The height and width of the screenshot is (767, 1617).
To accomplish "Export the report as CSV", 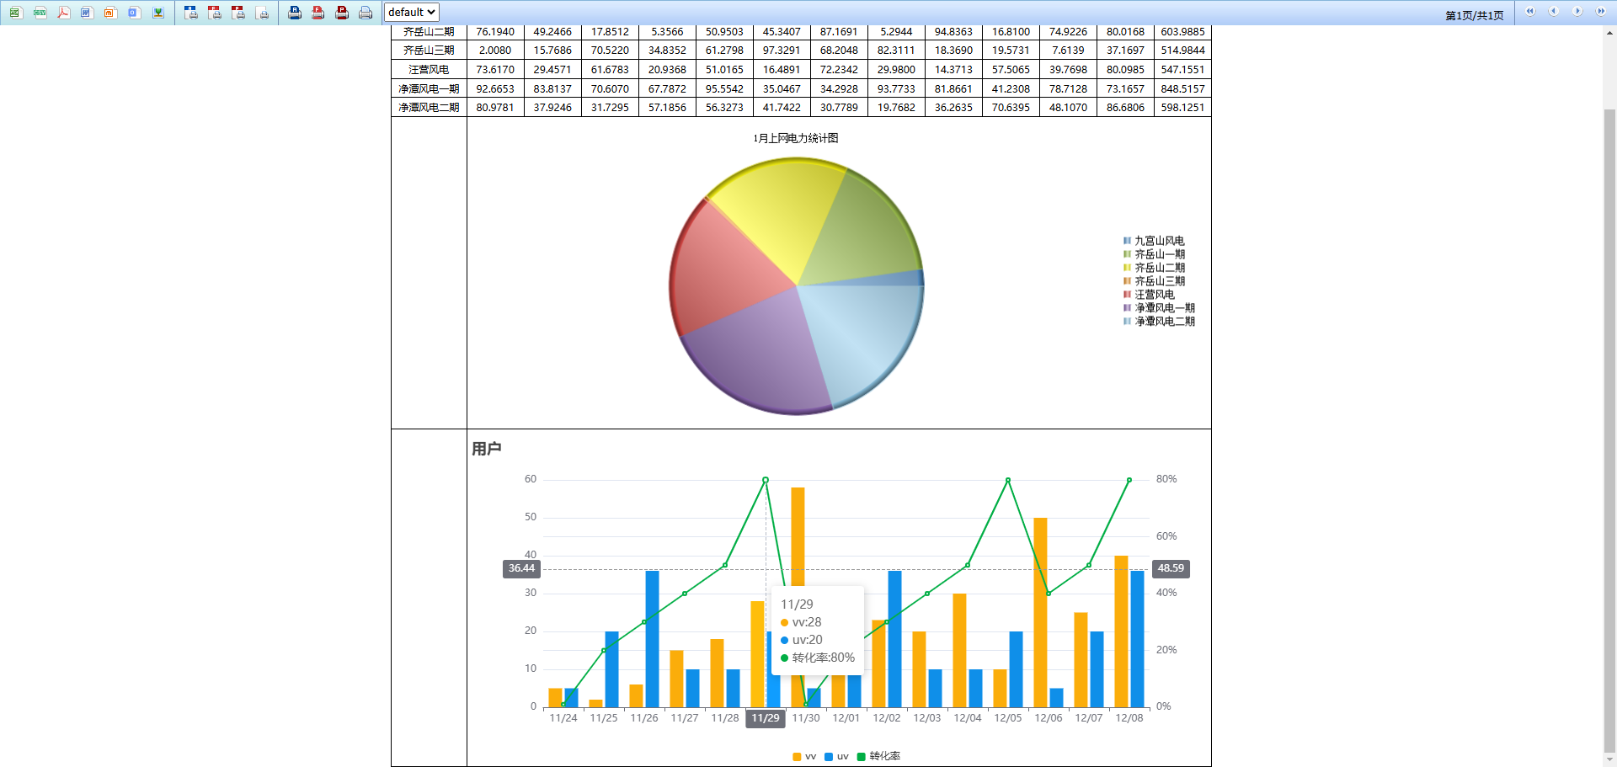I will 40,13.
